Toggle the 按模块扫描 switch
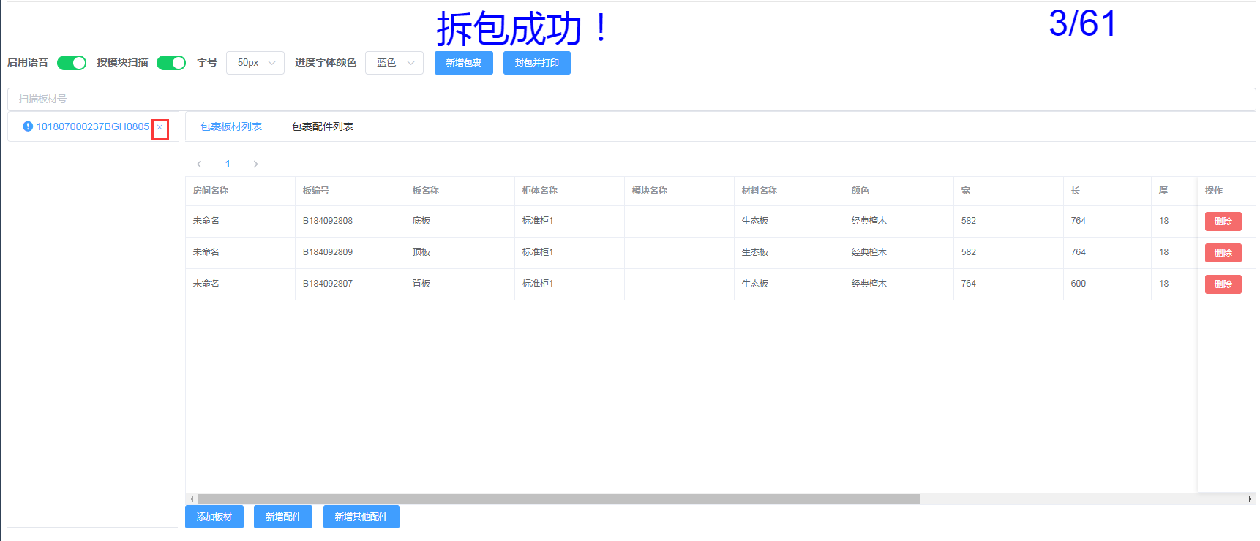Image resolution: width=1260 pixels, height=541 pixels. click(x=171, y=63)
